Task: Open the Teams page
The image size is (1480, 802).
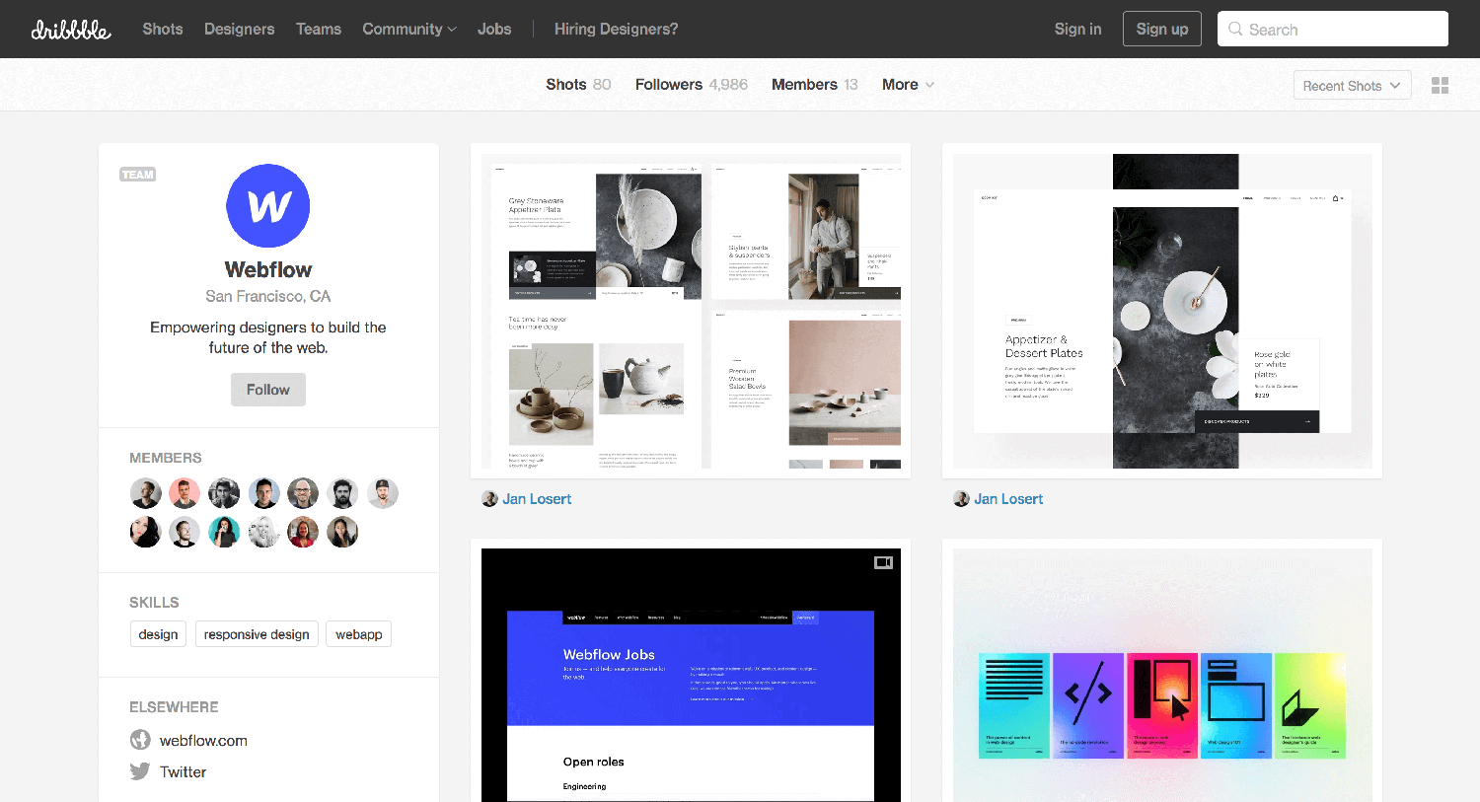Action: (x=319, y=30)
